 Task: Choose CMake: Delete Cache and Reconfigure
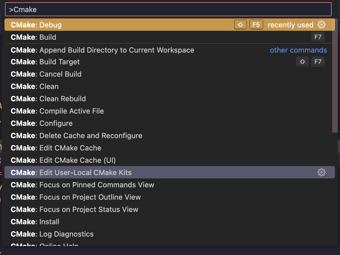coord(112,136)
